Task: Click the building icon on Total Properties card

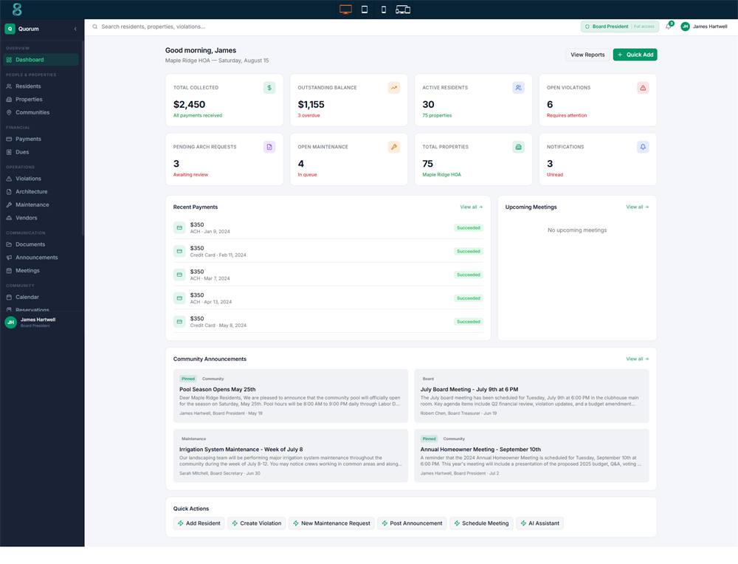Action: (518, 147)
